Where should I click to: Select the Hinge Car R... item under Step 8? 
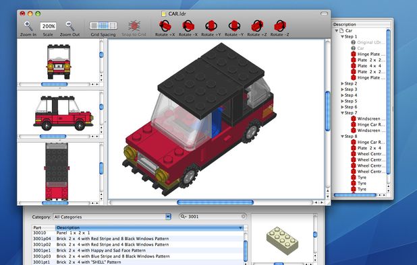click(x=370, y=142)
